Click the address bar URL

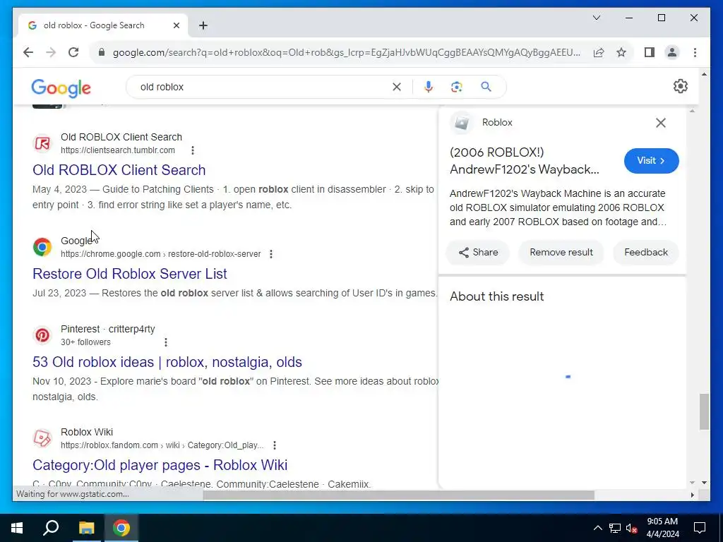point(346,52)
